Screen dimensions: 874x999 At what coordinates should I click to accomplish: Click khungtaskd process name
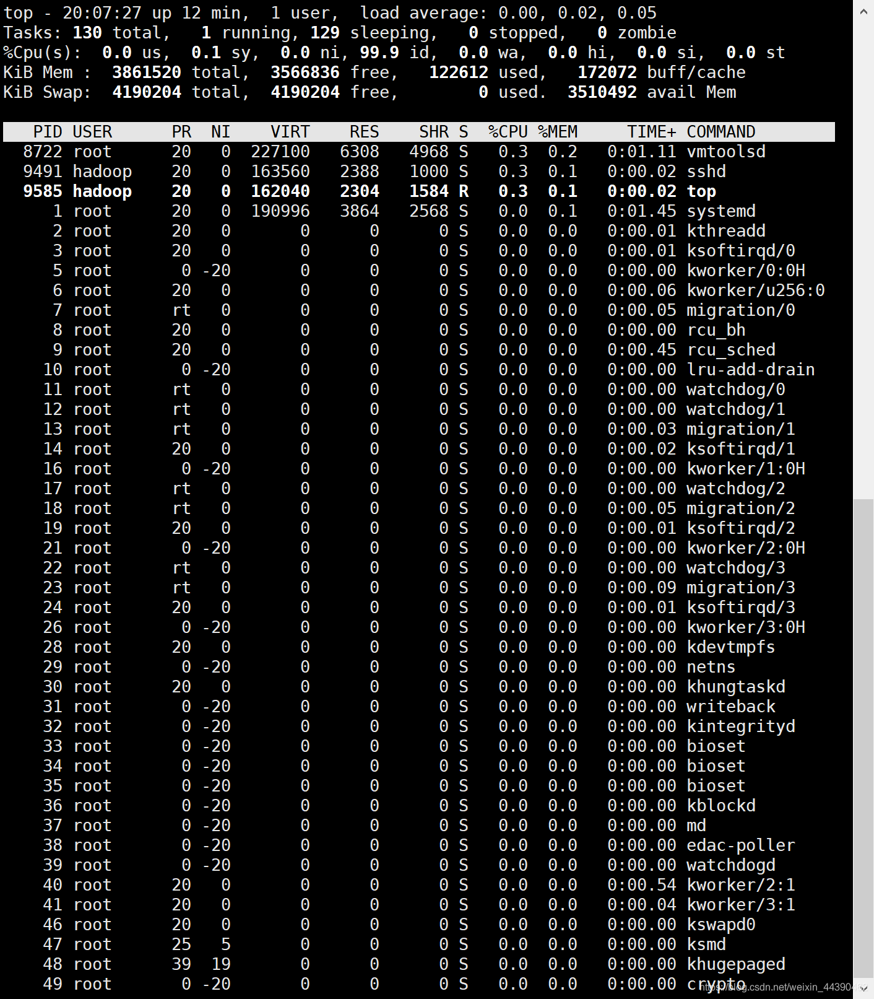tap(736, 687)
